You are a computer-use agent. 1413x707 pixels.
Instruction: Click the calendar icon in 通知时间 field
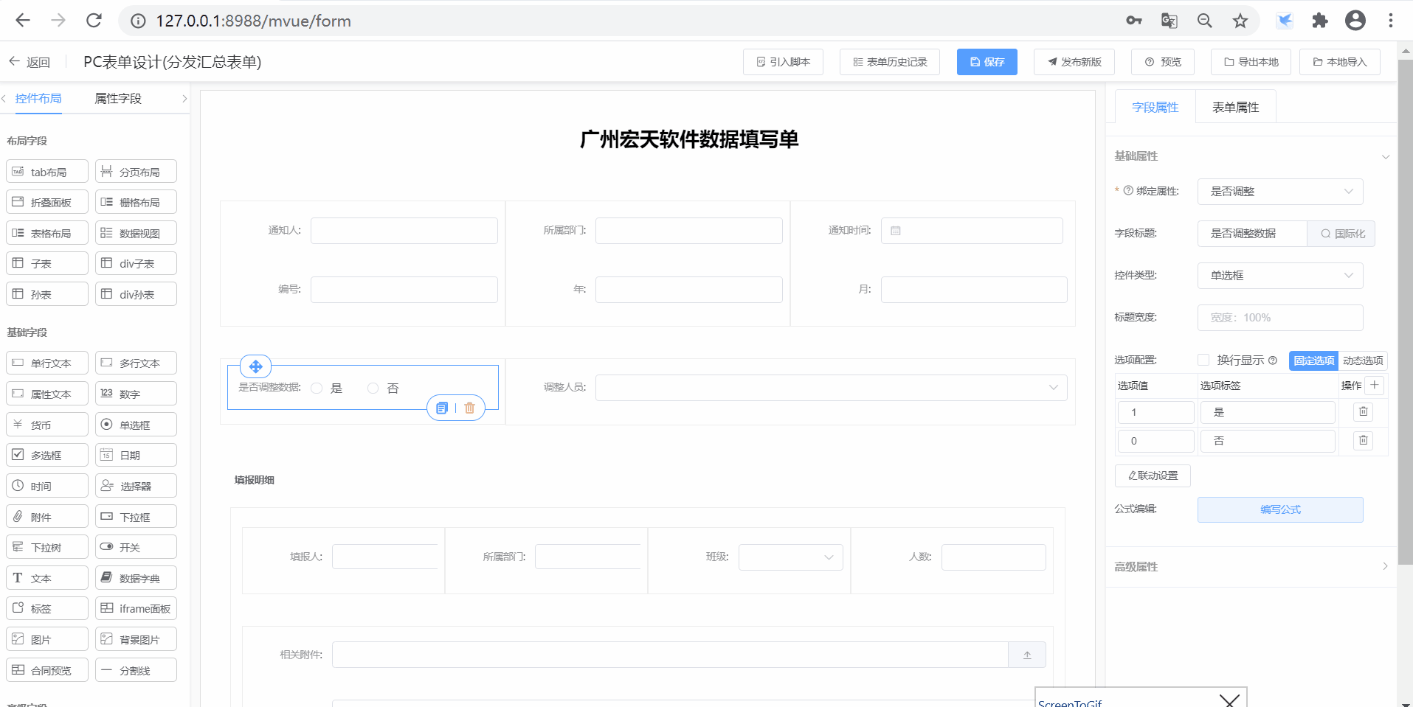pos(896,231)
